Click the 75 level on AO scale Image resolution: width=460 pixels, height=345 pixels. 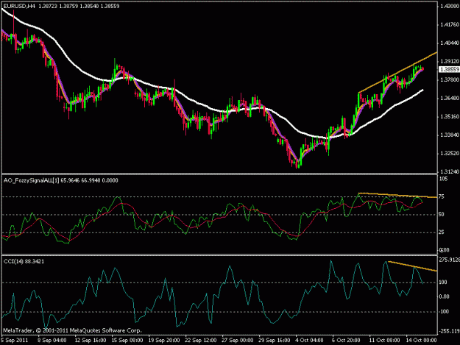[441, 196]
